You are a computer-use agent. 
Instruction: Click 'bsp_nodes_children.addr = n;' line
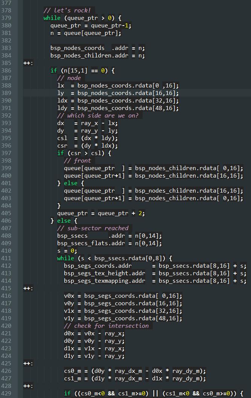pos(97,56)
